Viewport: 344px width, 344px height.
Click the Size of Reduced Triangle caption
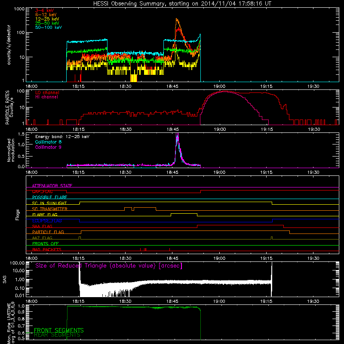(x=109, y=266)
